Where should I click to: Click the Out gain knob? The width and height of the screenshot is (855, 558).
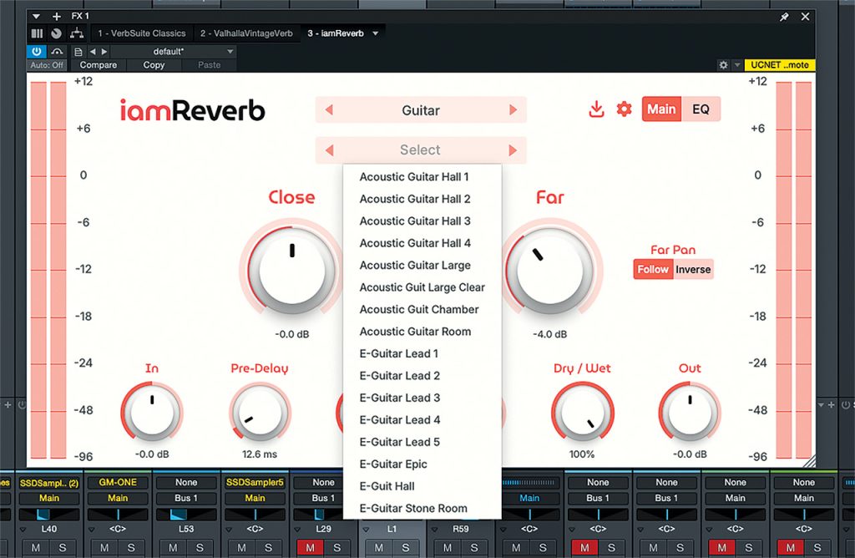tap(690, 413)
